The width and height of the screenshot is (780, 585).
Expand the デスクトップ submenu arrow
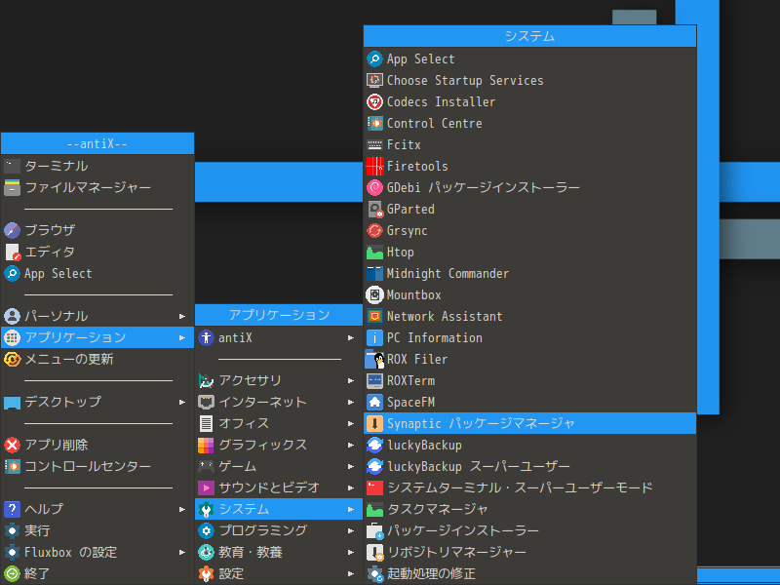[x=182, y=402]
